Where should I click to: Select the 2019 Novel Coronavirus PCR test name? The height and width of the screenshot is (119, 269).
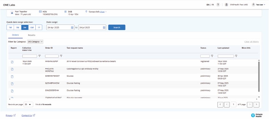click(x=91, y=61)
